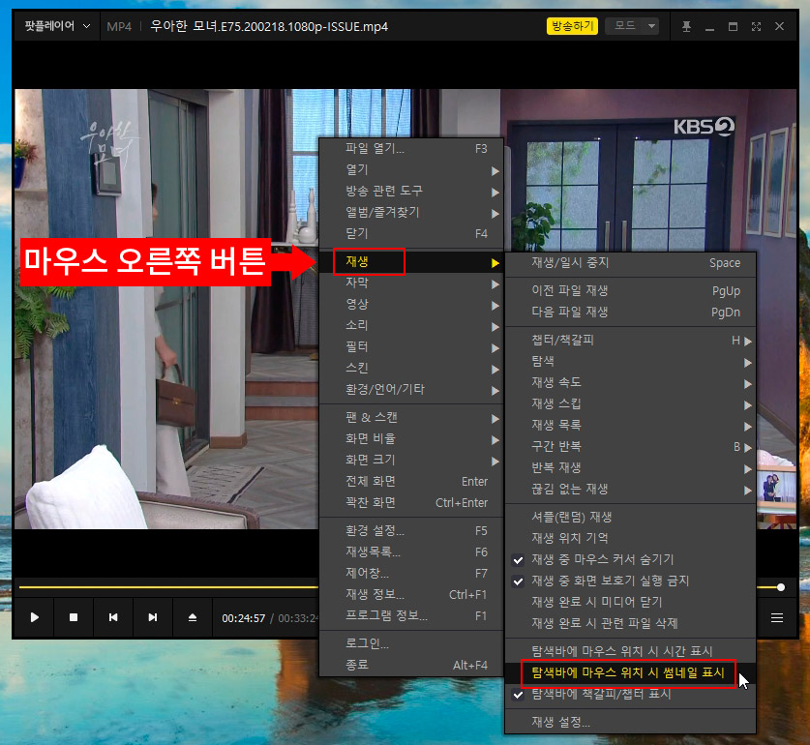This screenshot has width=810, height=745.
Task: Pin the player window on top
Action: point(686,26)
